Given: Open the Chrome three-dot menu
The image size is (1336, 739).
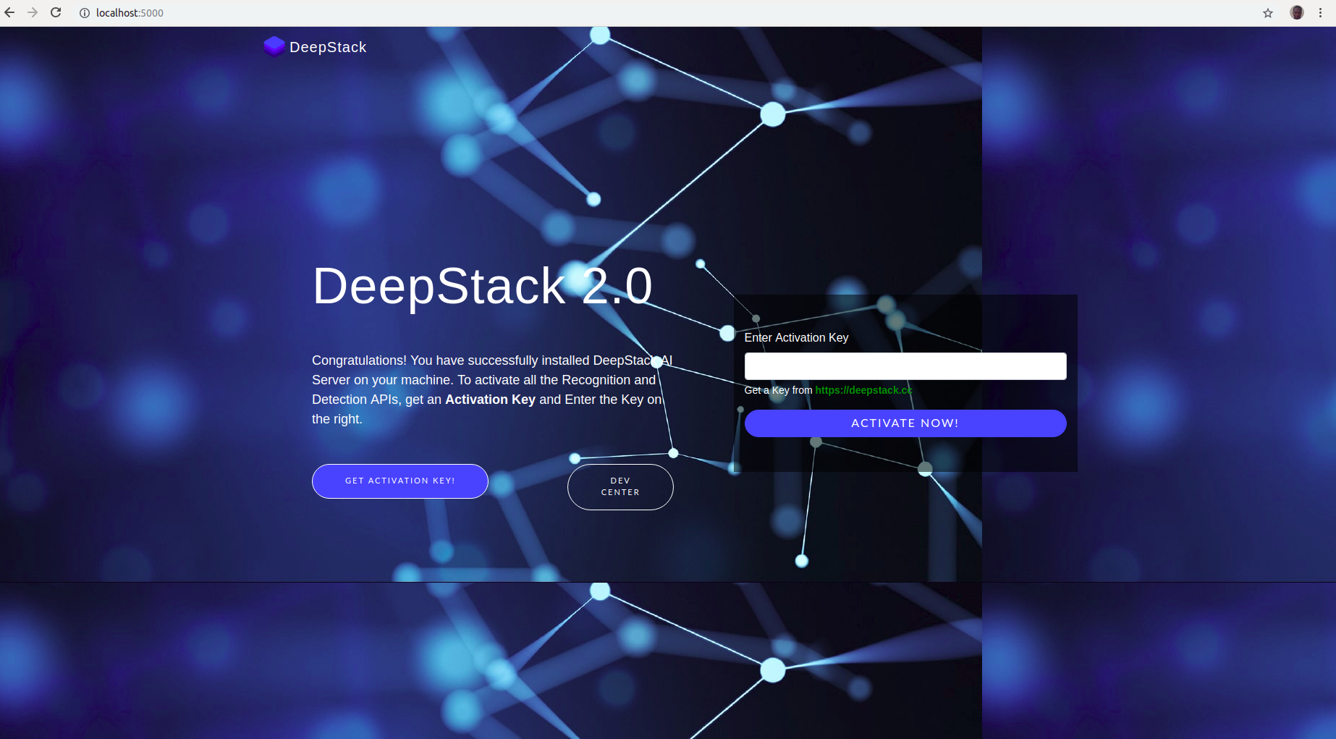Looking at the screenshot, I should (1320, 12).
